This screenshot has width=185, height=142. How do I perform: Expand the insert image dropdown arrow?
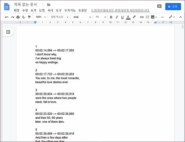point(156,17)
